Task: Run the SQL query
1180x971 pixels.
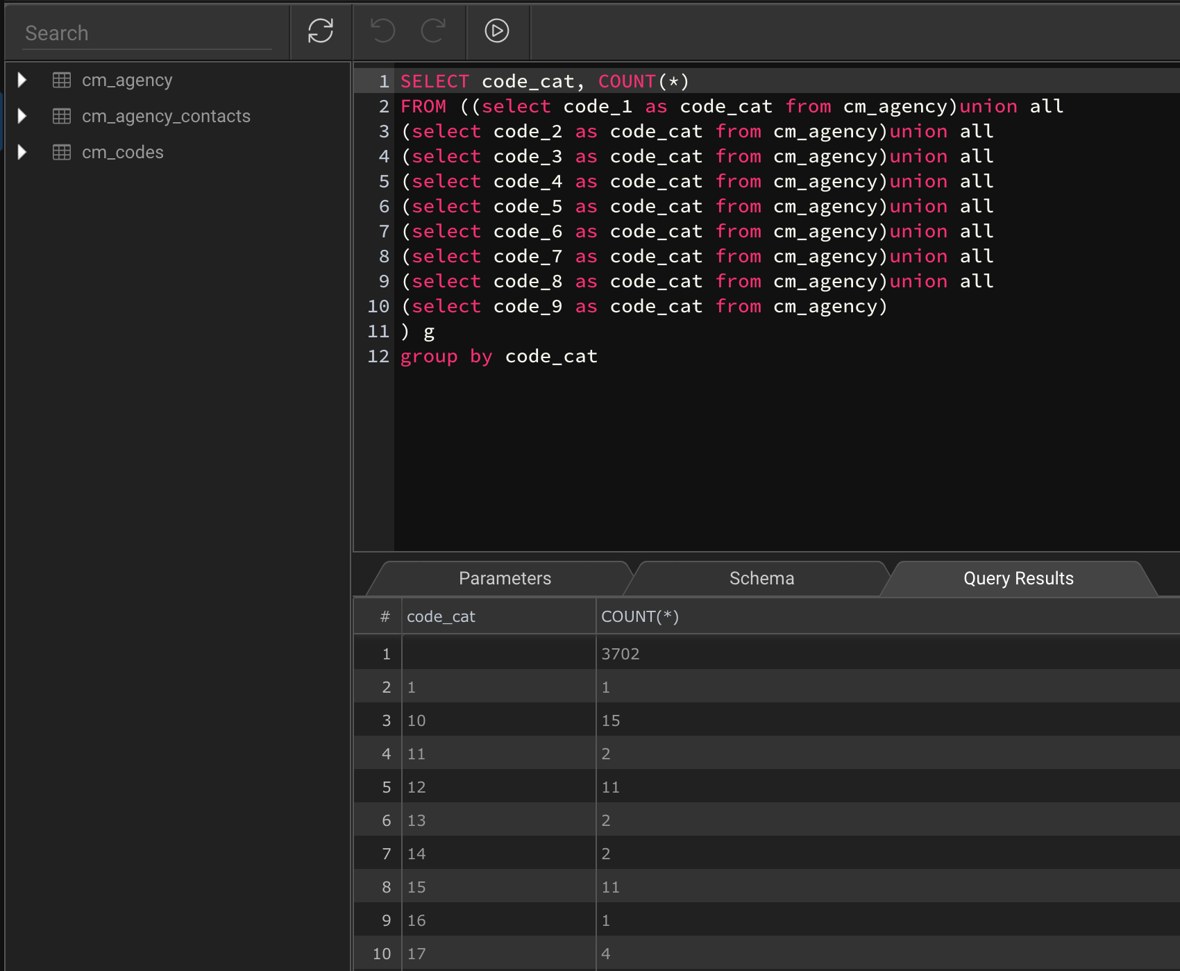Action: tap(496, 31)
